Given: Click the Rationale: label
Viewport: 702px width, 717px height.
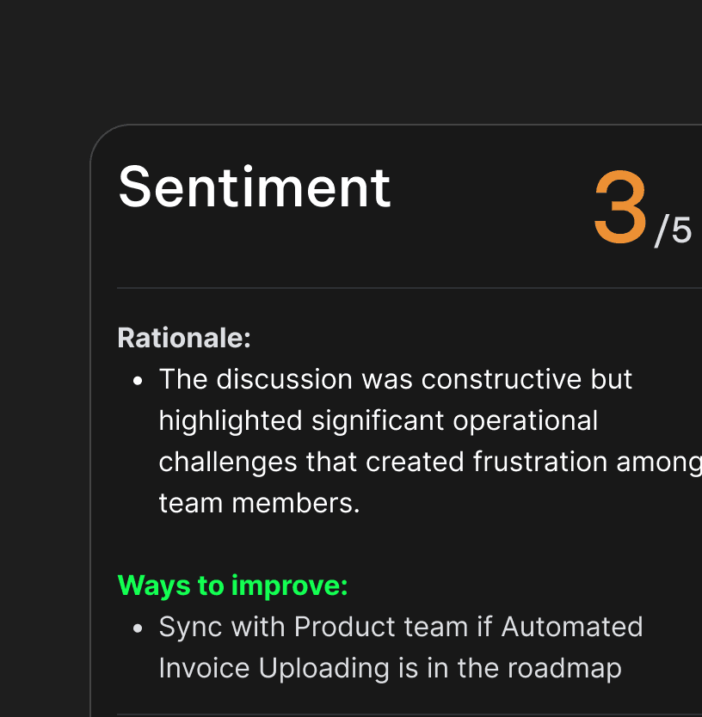Looking at the screenshot, I should click(184, 338).
